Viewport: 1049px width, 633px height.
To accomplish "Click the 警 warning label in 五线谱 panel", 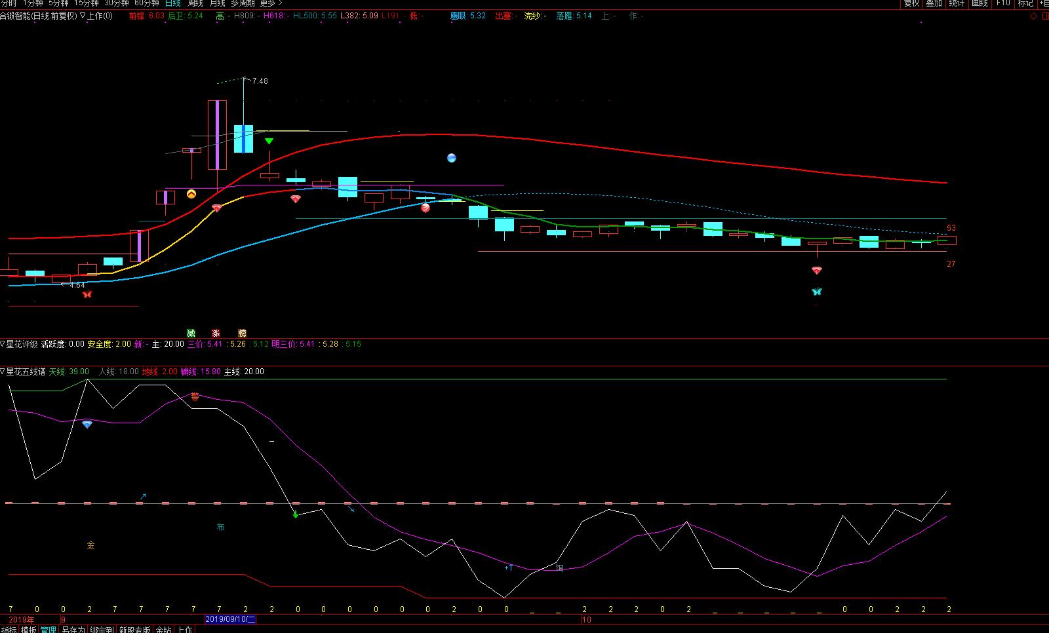I will (x=195, y=396).
